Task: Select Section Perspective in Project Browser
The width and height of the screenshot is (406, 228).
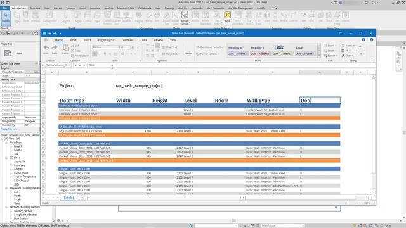Action: [x=25, y=177]
